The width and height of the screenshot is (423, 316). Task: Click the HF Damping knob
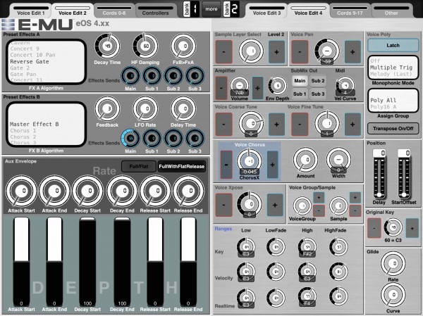pyautogui.click(x=145, y=46)
